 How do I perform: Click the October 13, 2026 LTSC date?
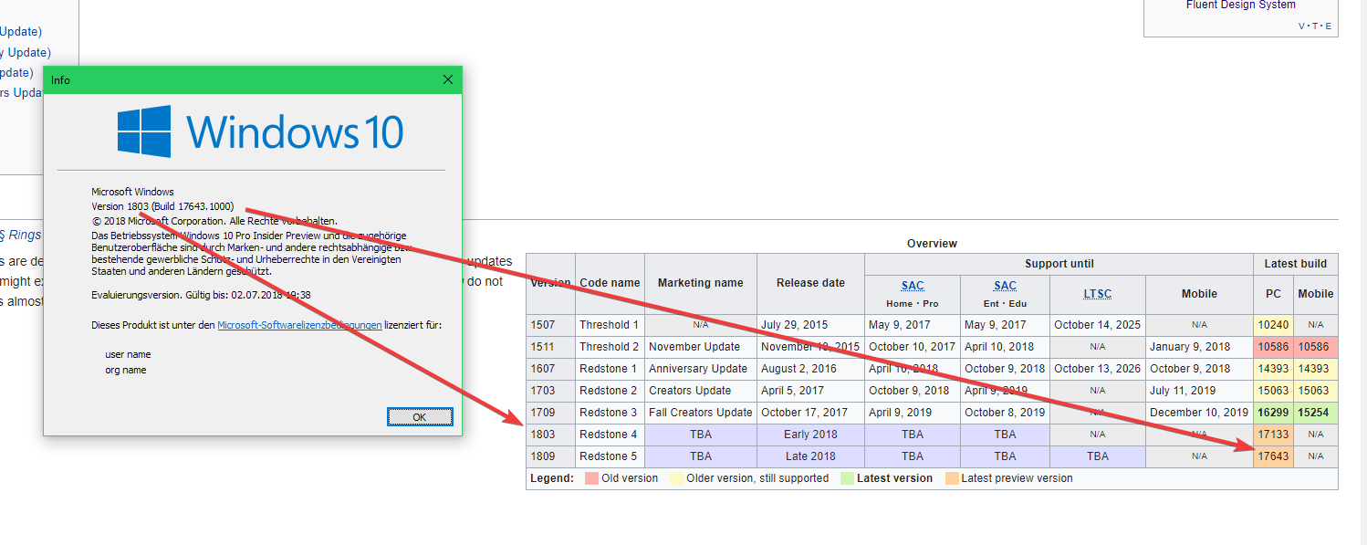click(x=1097, y=369)
